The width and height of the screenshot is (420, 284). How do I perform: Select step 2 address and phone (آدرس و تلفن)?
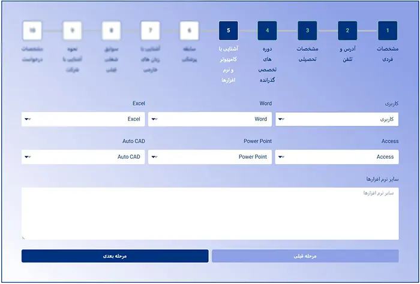pyautogui.click(x=347, y=30)
